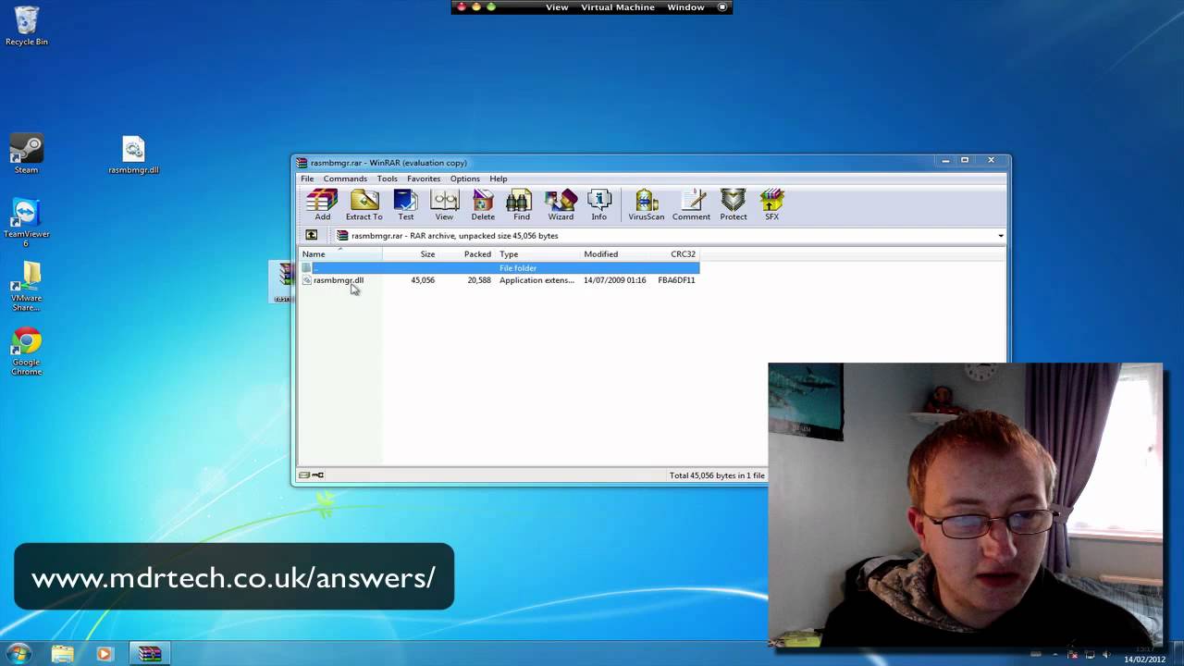The height and width of the screenshot is (666, 1184).
Task: Sort by the Size column header
Action: point(410,254)
